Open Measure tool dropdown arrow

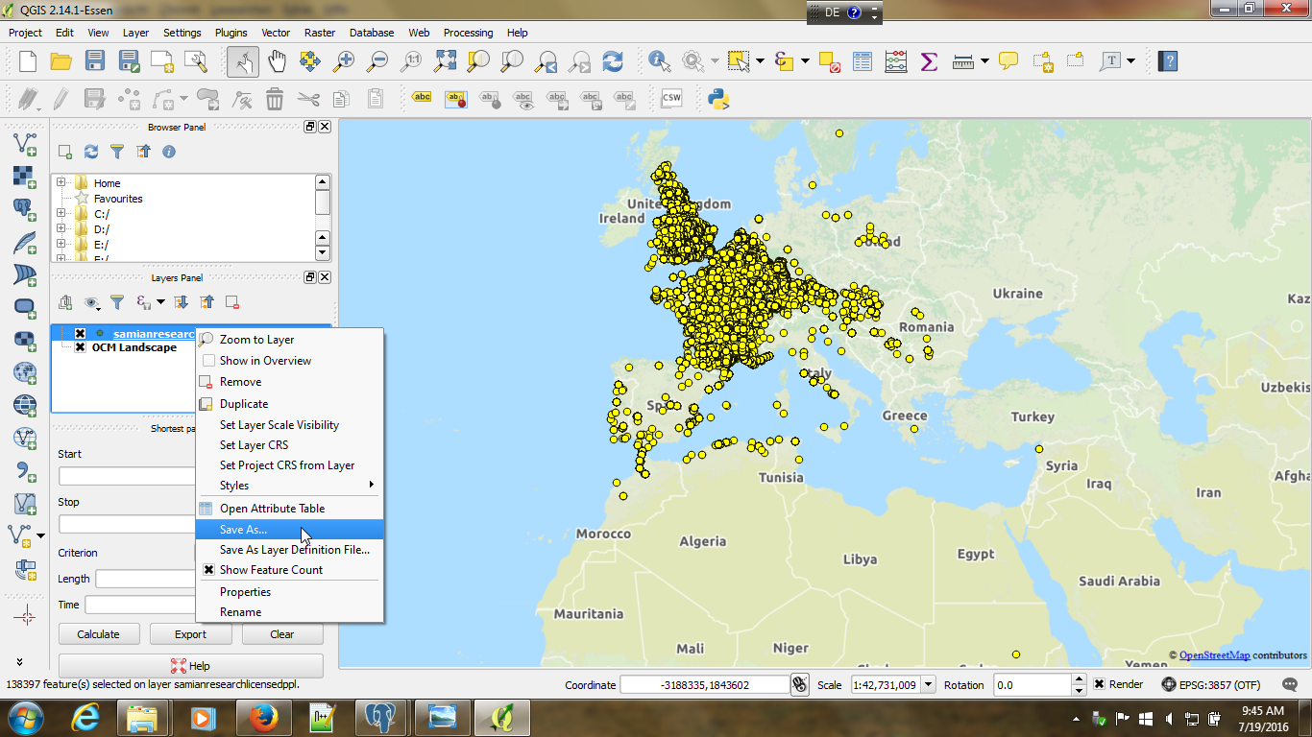click(x=985, y=61)
